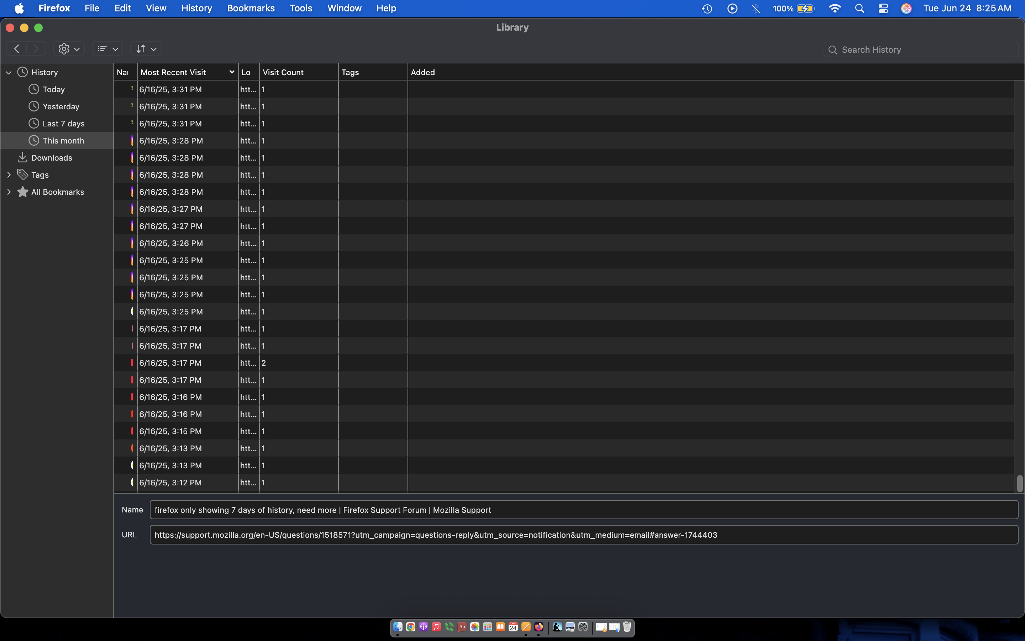Open Downloads in the sidebar
The image size is (1025, 641).
[x=51, y=158]
